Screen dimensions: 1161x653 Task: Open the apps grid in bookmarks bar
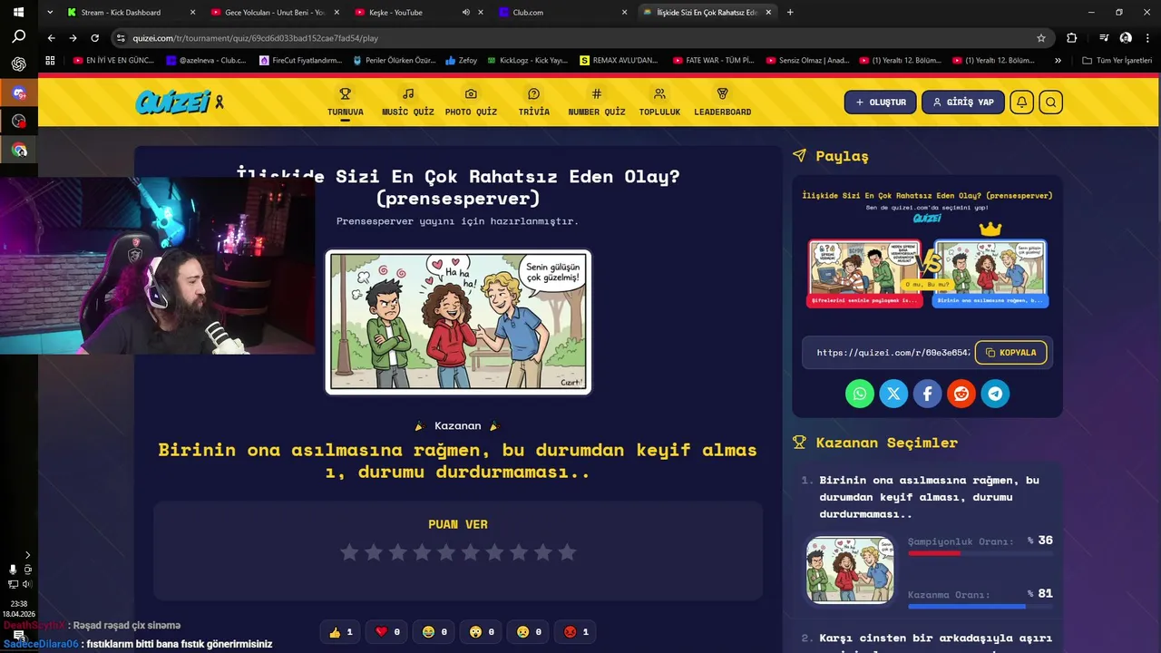click(50, 61)
